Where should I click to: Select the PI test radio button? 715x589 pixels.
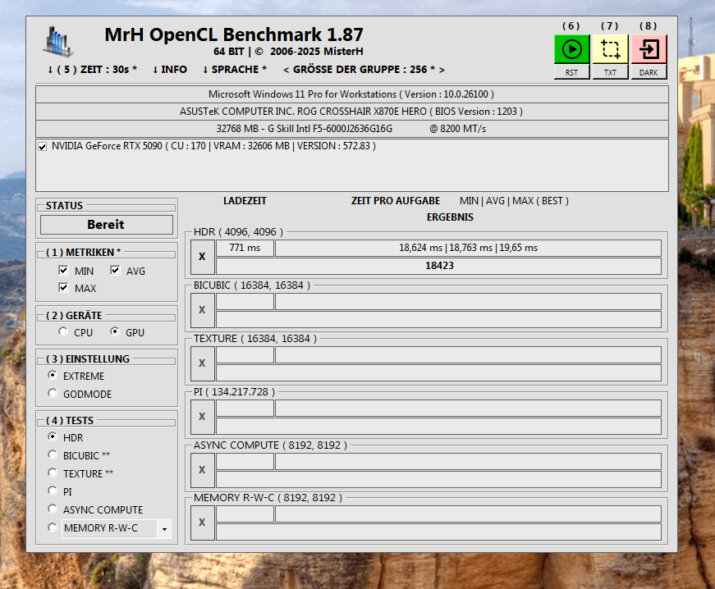click(53, 491)
